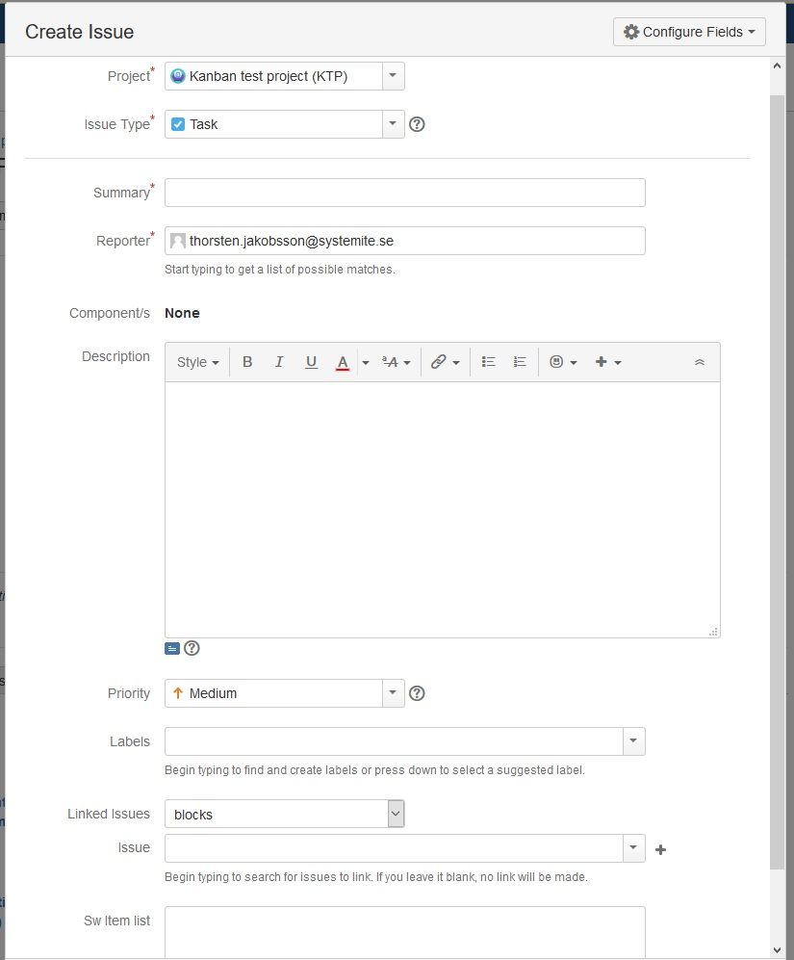Switch the description editor mode icon
The width and height of the screenshot is (794, 960).
point(172,648)
